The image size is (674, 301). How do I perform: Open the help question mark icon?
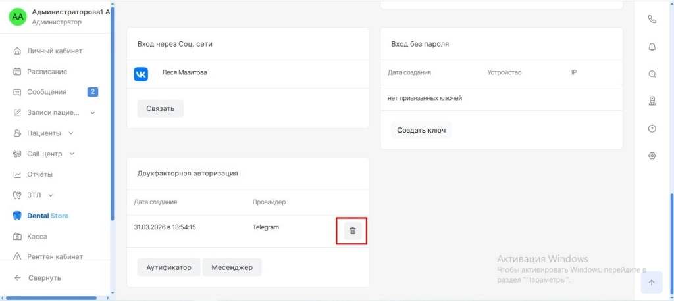652,129
